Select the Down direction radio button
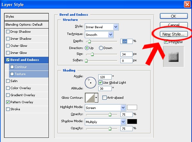The image size is (192, 142). coord(101,48)
